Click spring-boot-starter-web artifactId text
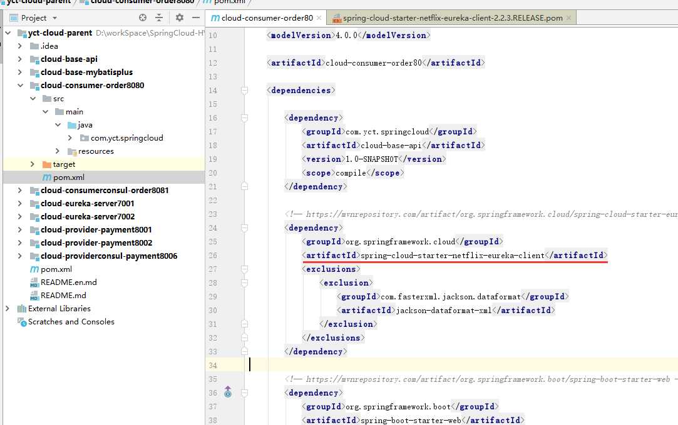678x425 pixels. coord(411,420)
